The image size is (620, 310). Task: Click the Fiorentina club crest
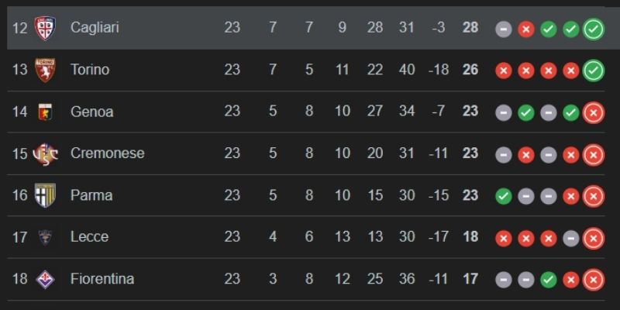[45, 279]
